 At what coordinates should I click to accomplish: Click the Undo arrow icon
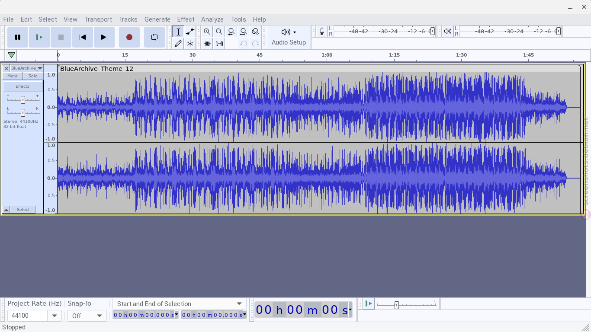tap(244, 44)
